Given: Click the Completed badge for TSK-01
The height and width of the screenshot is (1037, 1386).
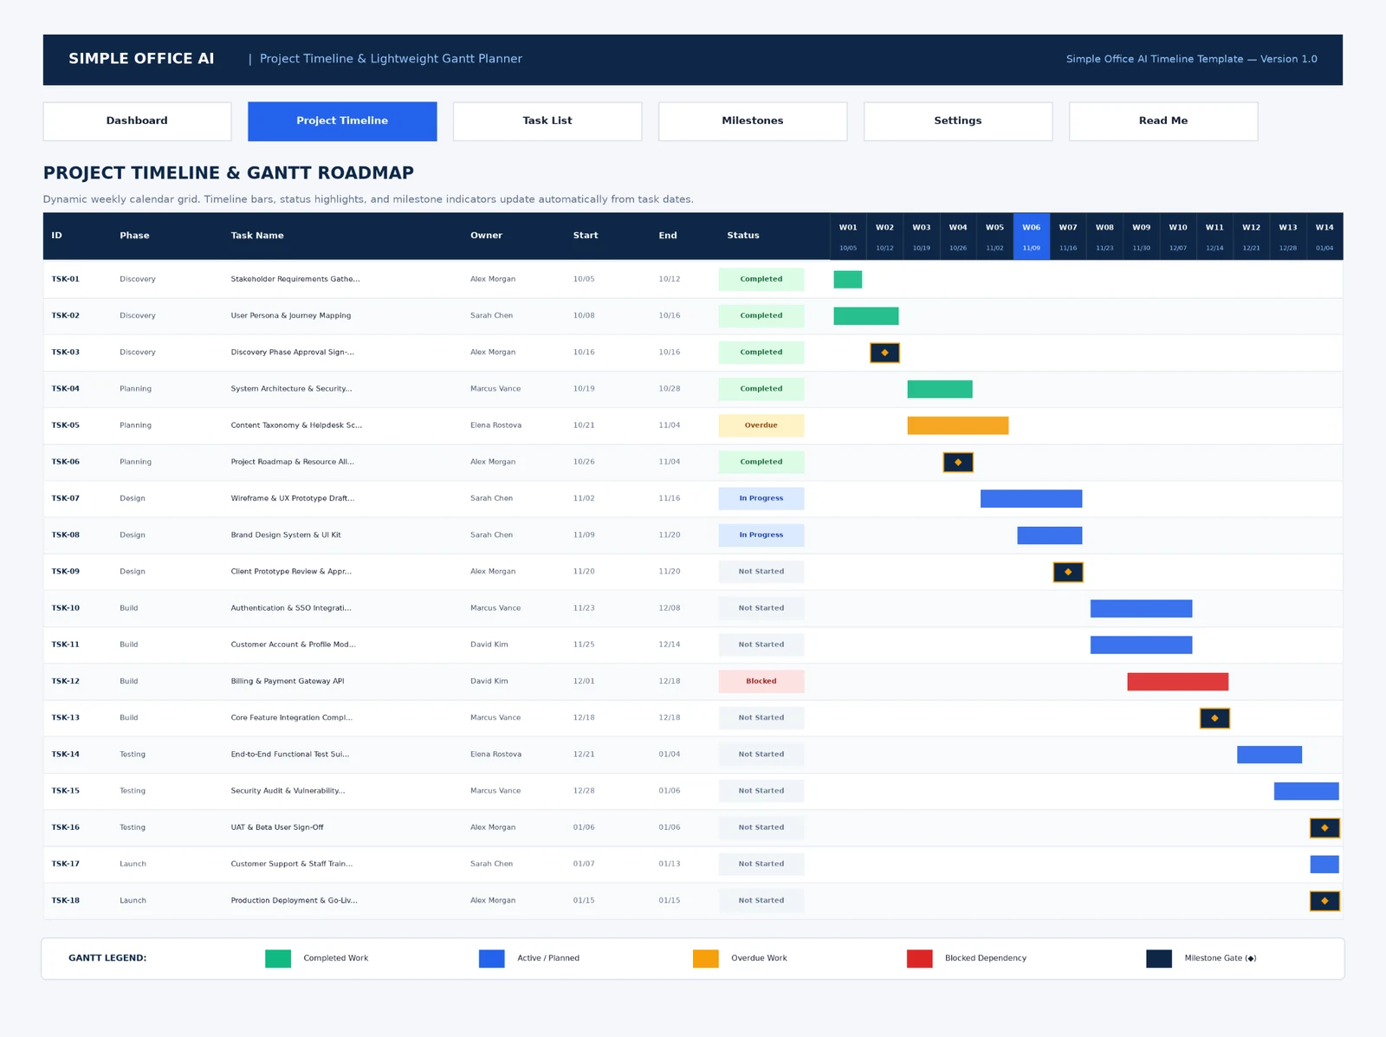Looking at the screenshot, I should coord(761,279).
